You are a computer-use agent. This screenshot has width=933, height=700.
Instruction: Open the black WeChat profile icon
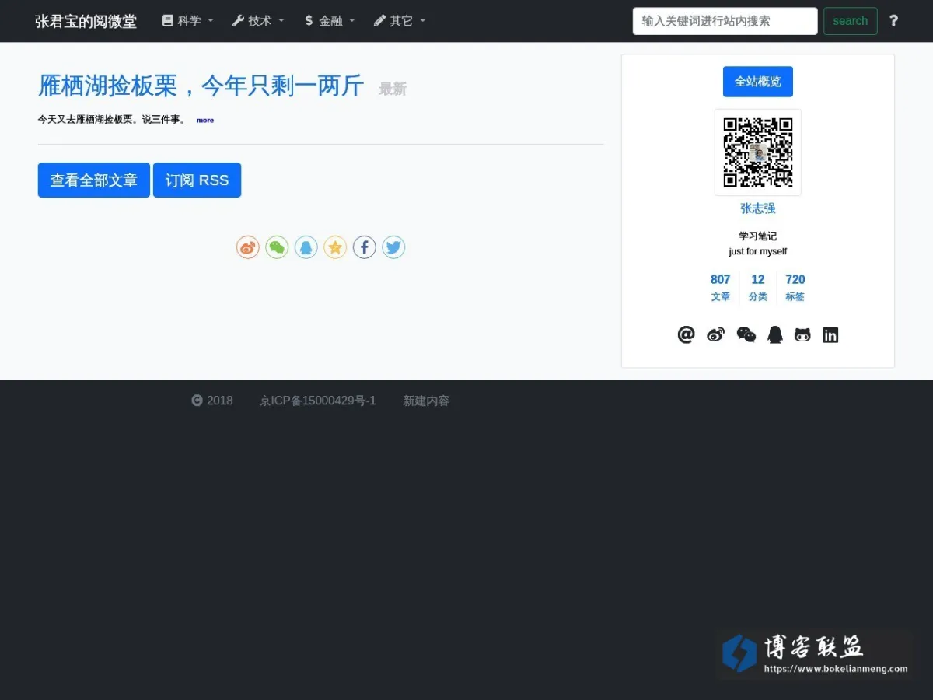[746, 334]
